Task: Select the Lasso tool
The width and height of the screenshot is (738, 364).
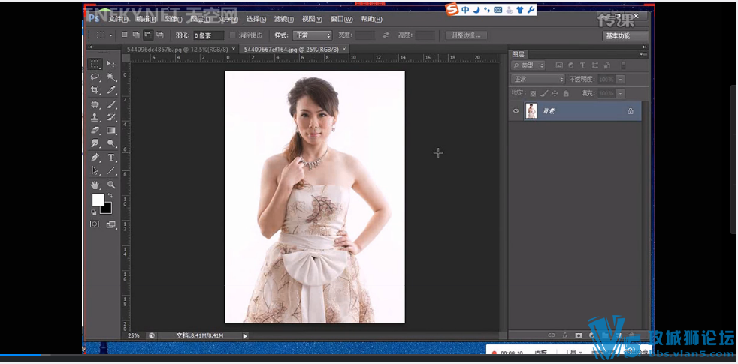Action: tap(95, 77)
